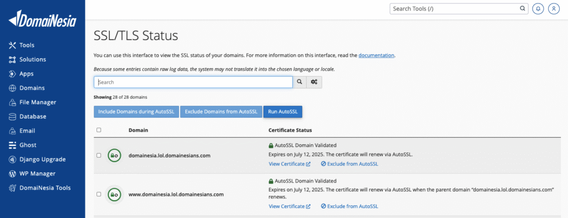
Task: Click the magnifier in Search Tools box
Action: [523, 8]
